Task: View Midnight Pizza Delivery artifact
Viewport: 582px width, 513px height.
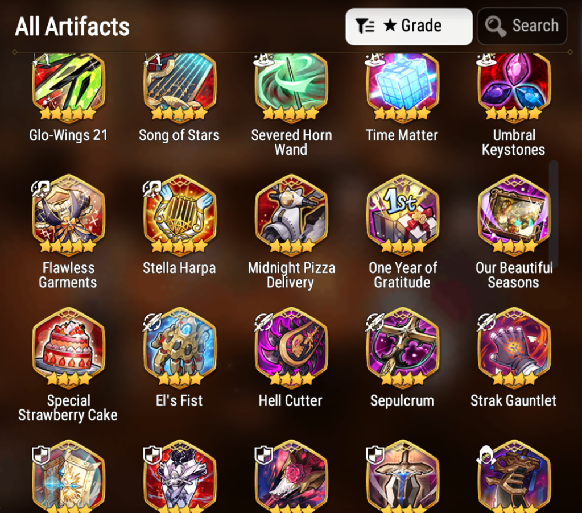Action: click(x=291, y=215)
